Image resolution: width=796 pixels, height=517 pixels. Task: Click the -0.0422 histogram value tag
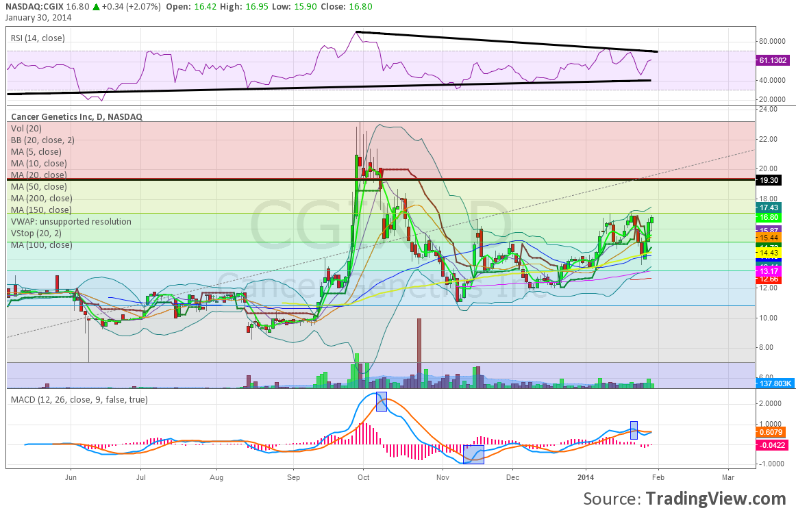[772, 446]
